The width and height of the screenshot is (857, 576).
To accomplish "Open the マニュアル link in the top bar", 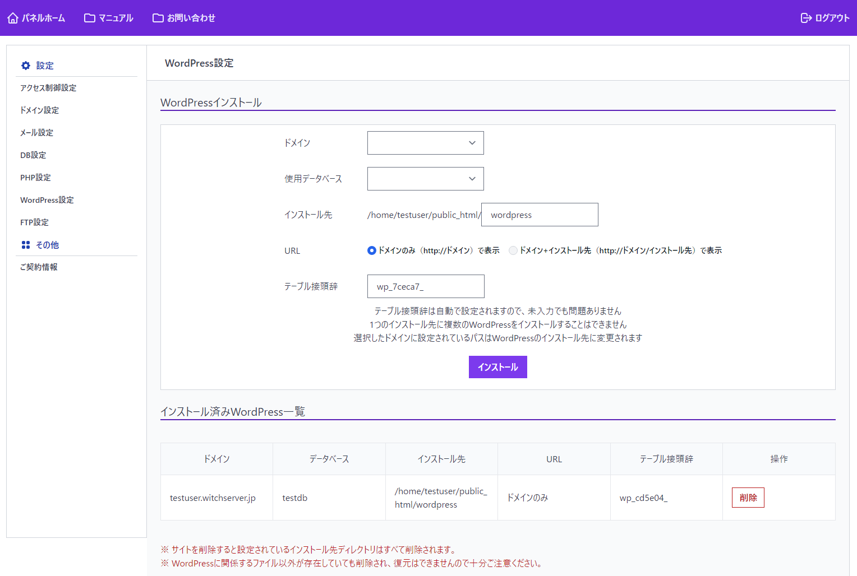I will point(109,18).
